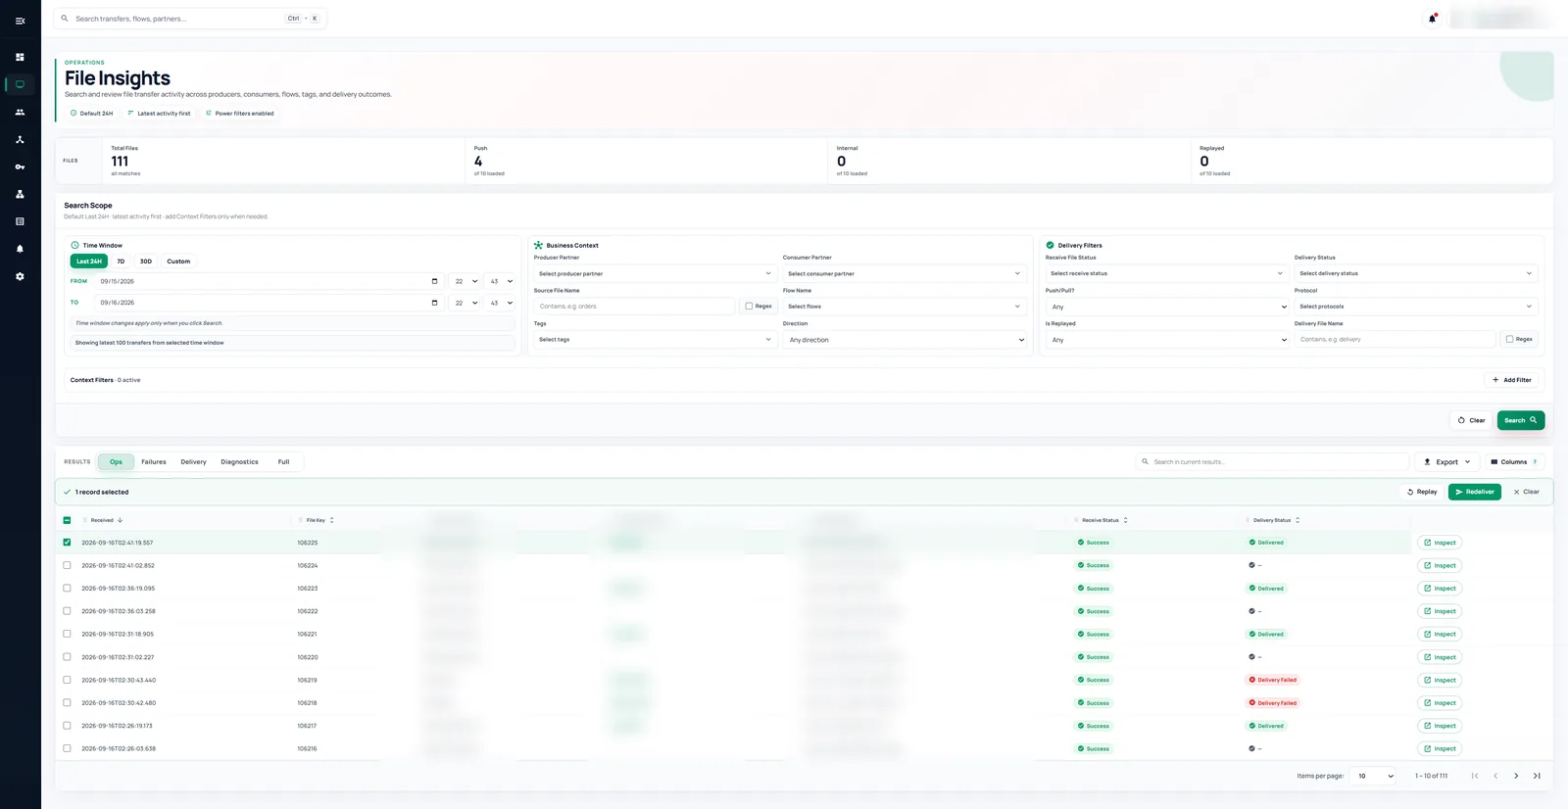The width and height of the screenshot is (1568, 809).
Task: Open the key icon in sidebar
Action: point(20,167)
